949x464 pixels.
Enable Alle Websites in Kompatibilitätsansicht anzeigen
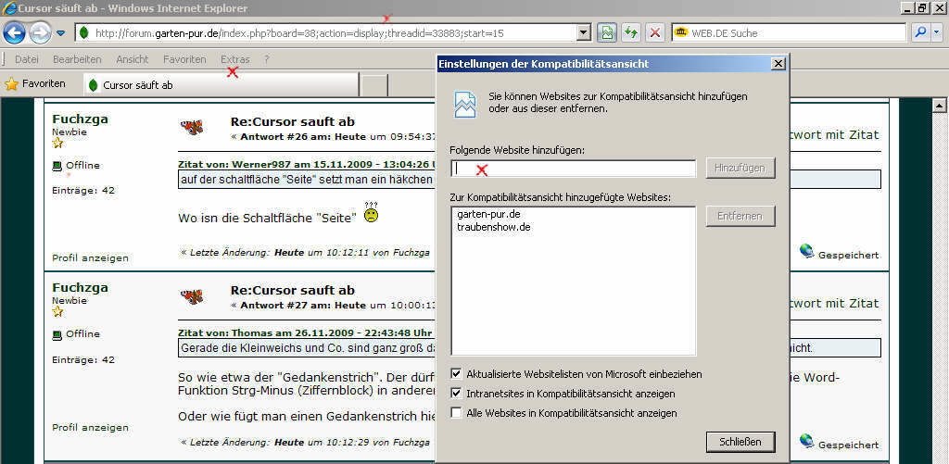coord(456,413)
